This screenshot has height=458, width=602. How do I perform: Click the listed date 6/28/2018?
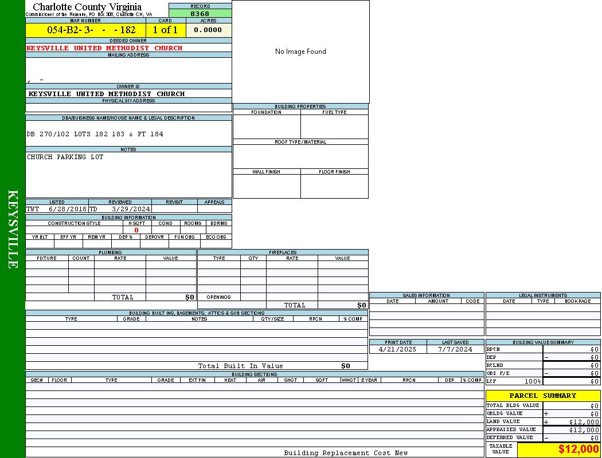click(67, 209)
